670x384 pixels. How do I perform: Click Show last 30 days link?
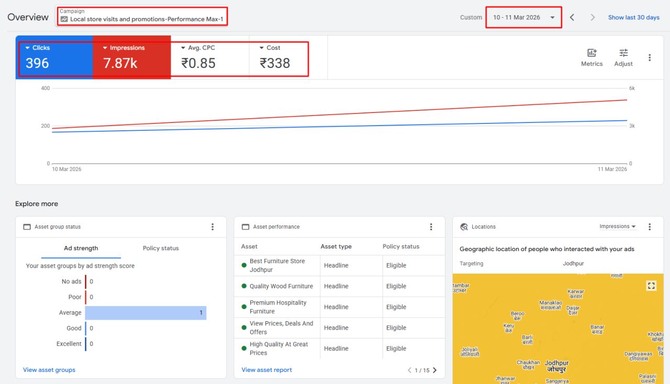coord(634,17)
